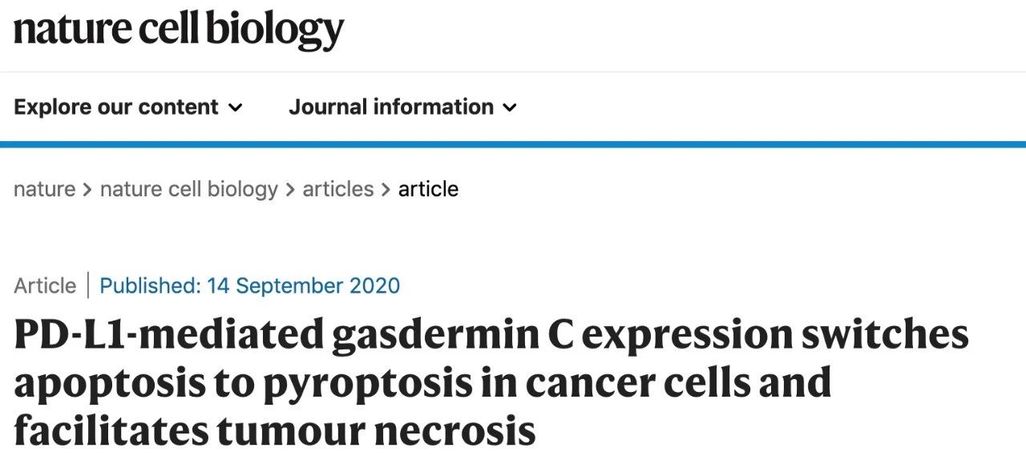Click the breadcrumb arrow after nature
1026x460 pixels.
click(x=88, y=190)
